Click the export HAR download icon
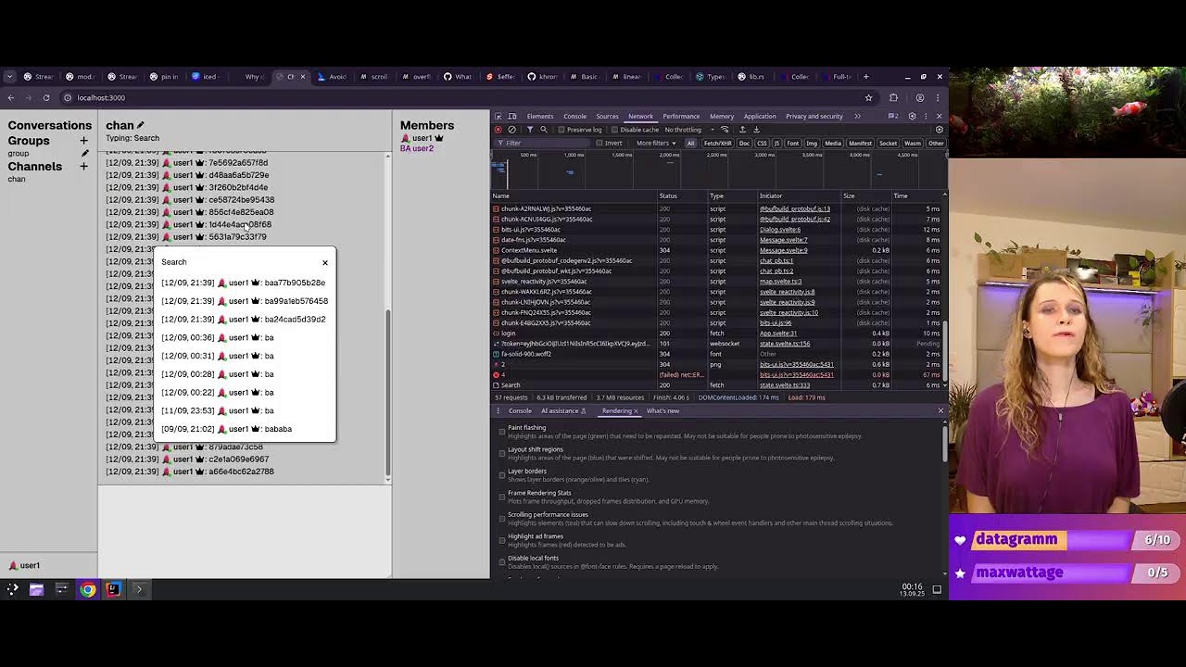 pyautogui.click(x=756, y=130)
